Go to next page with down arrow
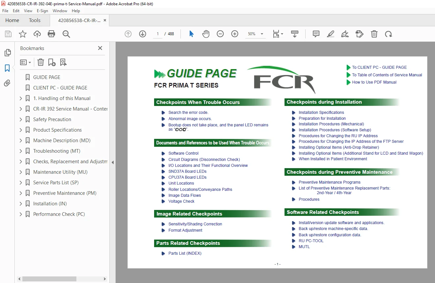This screenshot has width=435, height=283. coord(143,34)
